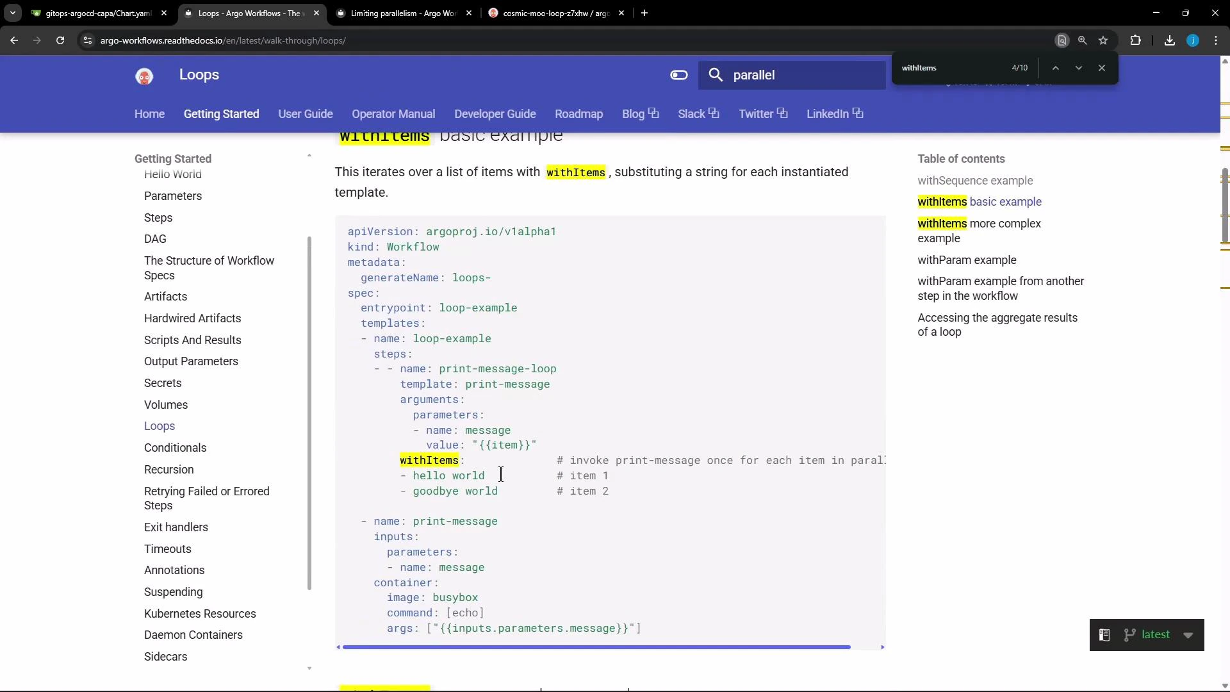Close the find-in-page bar
The width and height of the screenshot is (1230, 692).
click(1102, 68)
